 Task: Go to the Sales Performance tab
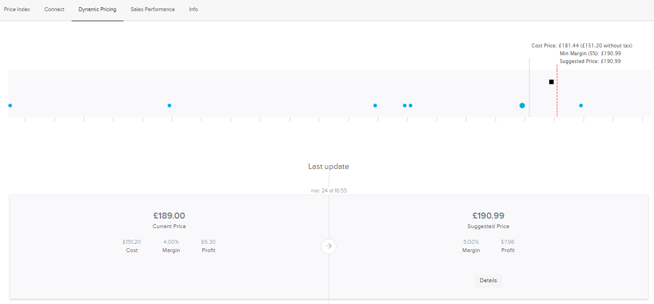(x=153, y=9)
